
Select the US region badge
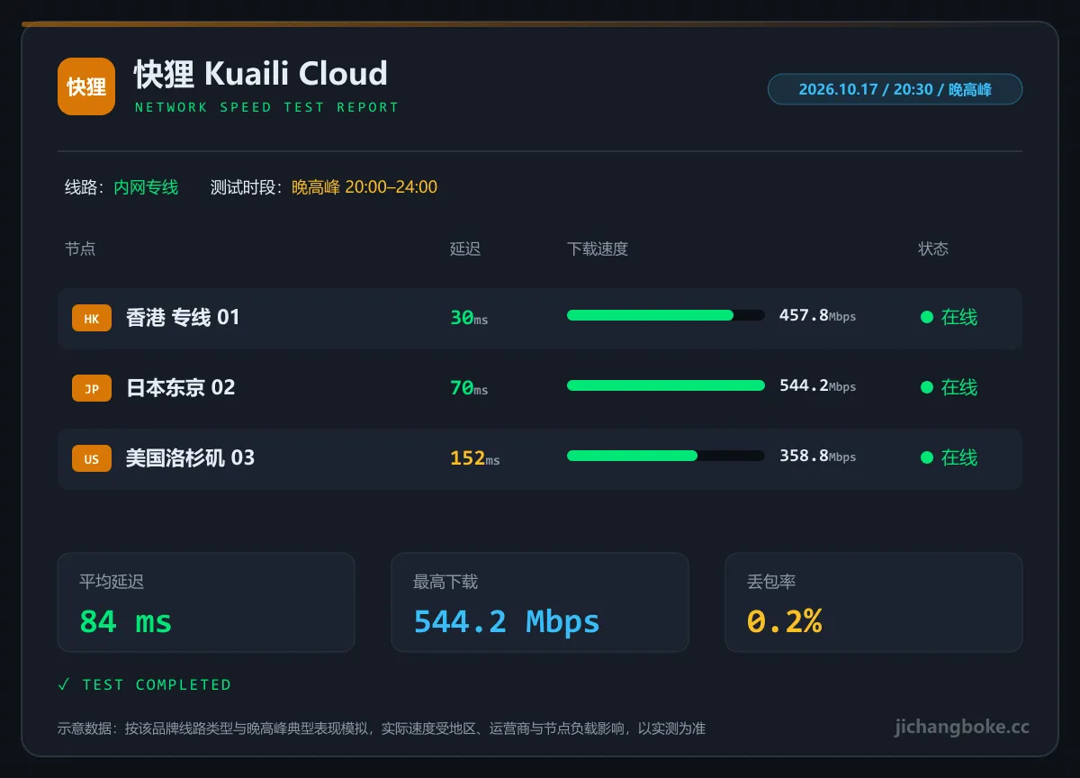tap(92, 458)
